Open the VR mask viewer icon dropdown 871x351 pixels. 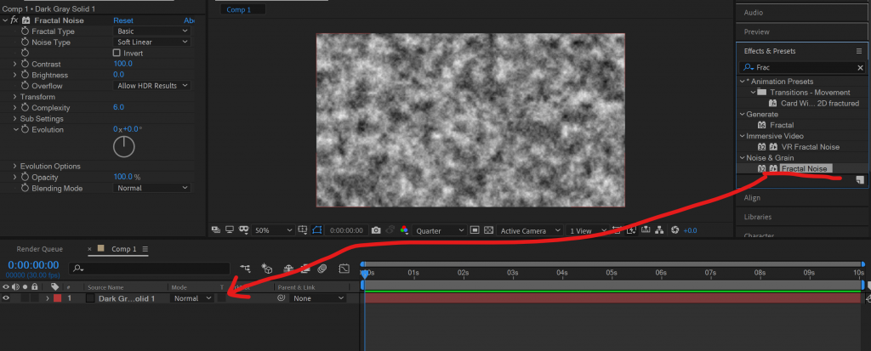pos(242,230)
